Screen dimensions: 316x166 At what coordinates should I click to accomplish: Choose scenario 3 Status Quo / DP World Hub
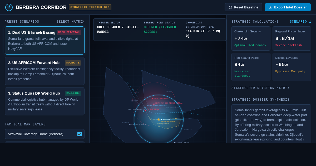tap(45, 101)
